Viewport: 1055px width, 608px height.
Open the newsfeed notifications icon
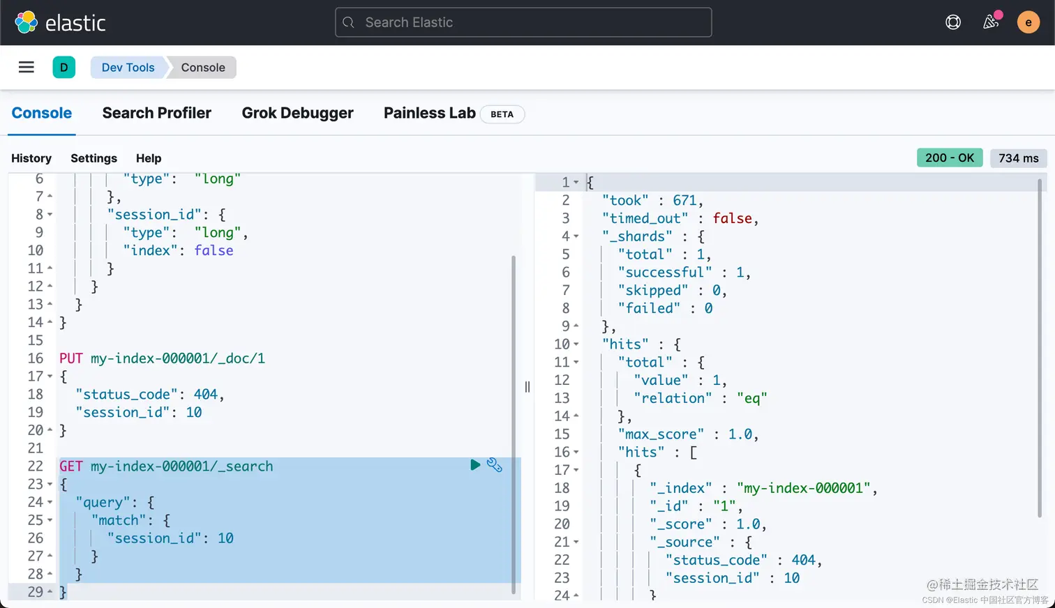click(991, 22)
